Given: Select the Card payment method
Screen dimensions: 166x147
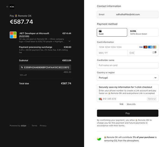Looking at the screenshot, I should pos(112,32).
